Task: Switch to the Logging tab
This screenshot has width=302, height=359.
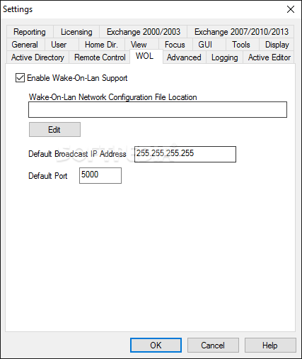Action: click(224, 57)
